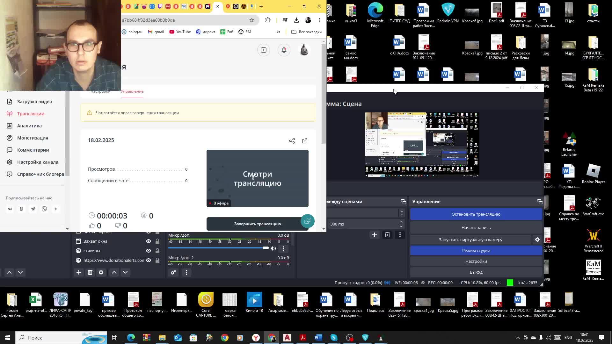Click the OBS scene preview canvas
Screen dimensions: 612x344
click(x=422, y=144)
